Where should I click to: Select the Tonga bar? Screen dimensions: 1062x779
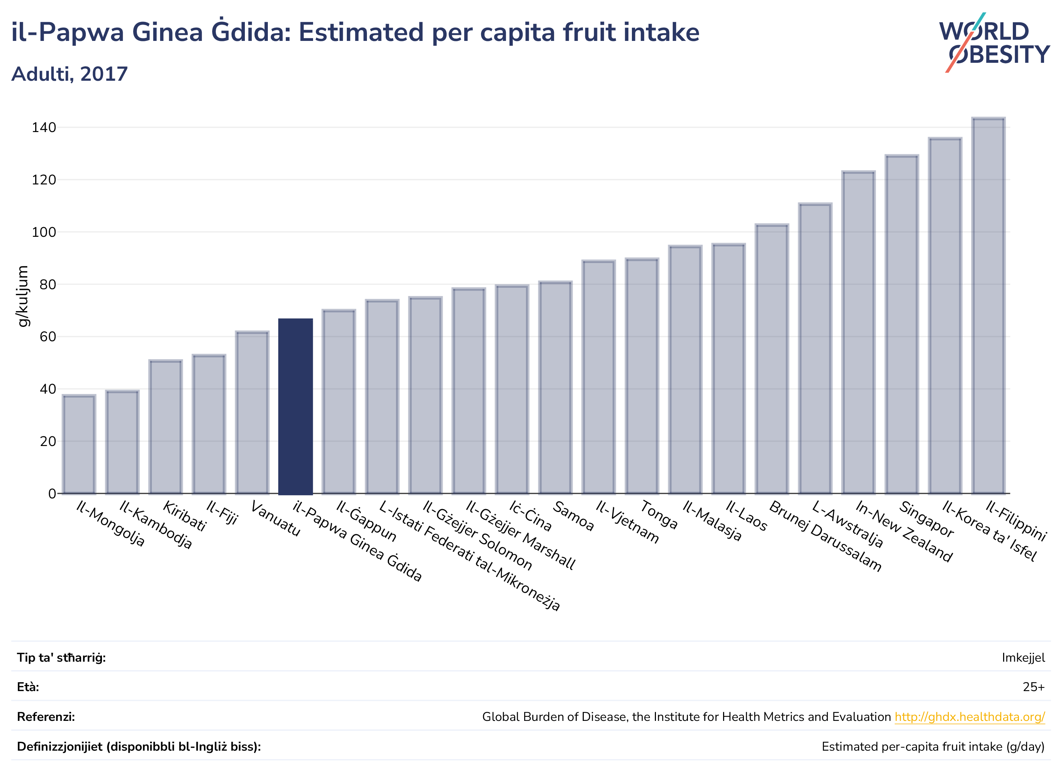642,376
